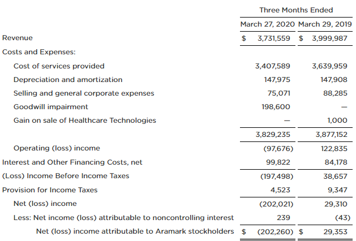Select "Gain on sale of Healthcare Technologies" label
356x241 pixels.
(x=85, y=120)
